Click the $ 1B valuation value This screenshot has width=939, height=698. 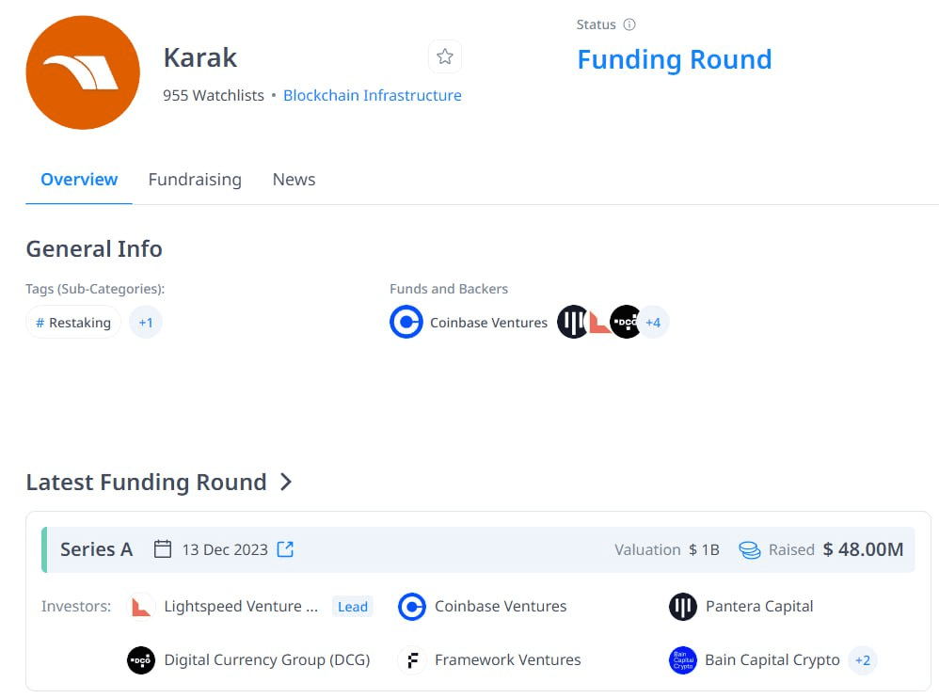coord(704,549)
